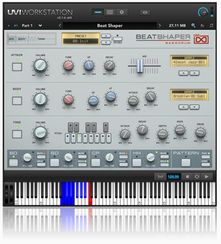Screen dimensions: 221x244
Task: Click the PATTERN STOP button
Action: 206,165
